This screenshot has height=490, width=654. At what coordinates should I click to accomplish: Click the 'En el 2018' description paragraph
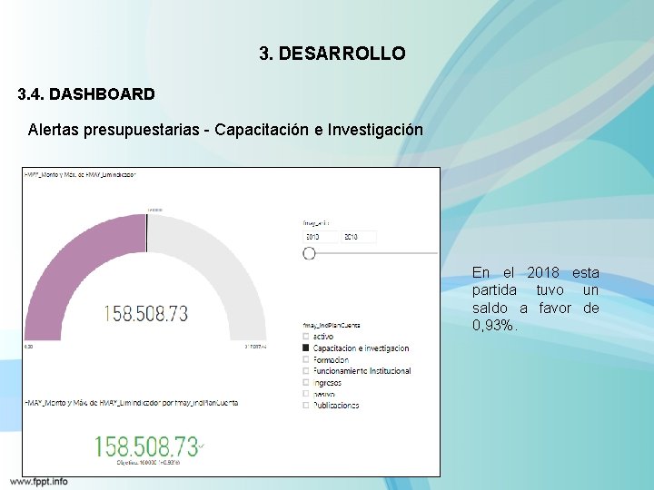[536, 299]
